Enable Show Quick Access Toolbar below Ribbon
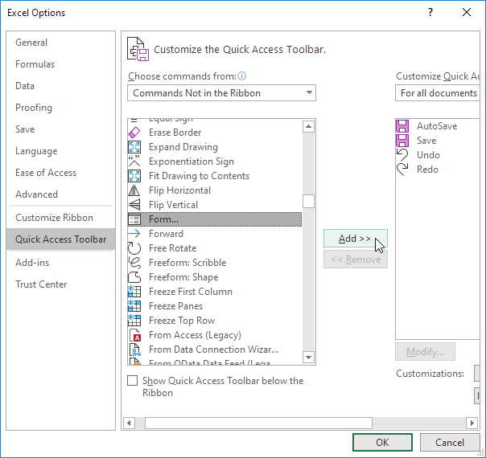The width and height of the screenshot is (486, 458). click(132, 381)
